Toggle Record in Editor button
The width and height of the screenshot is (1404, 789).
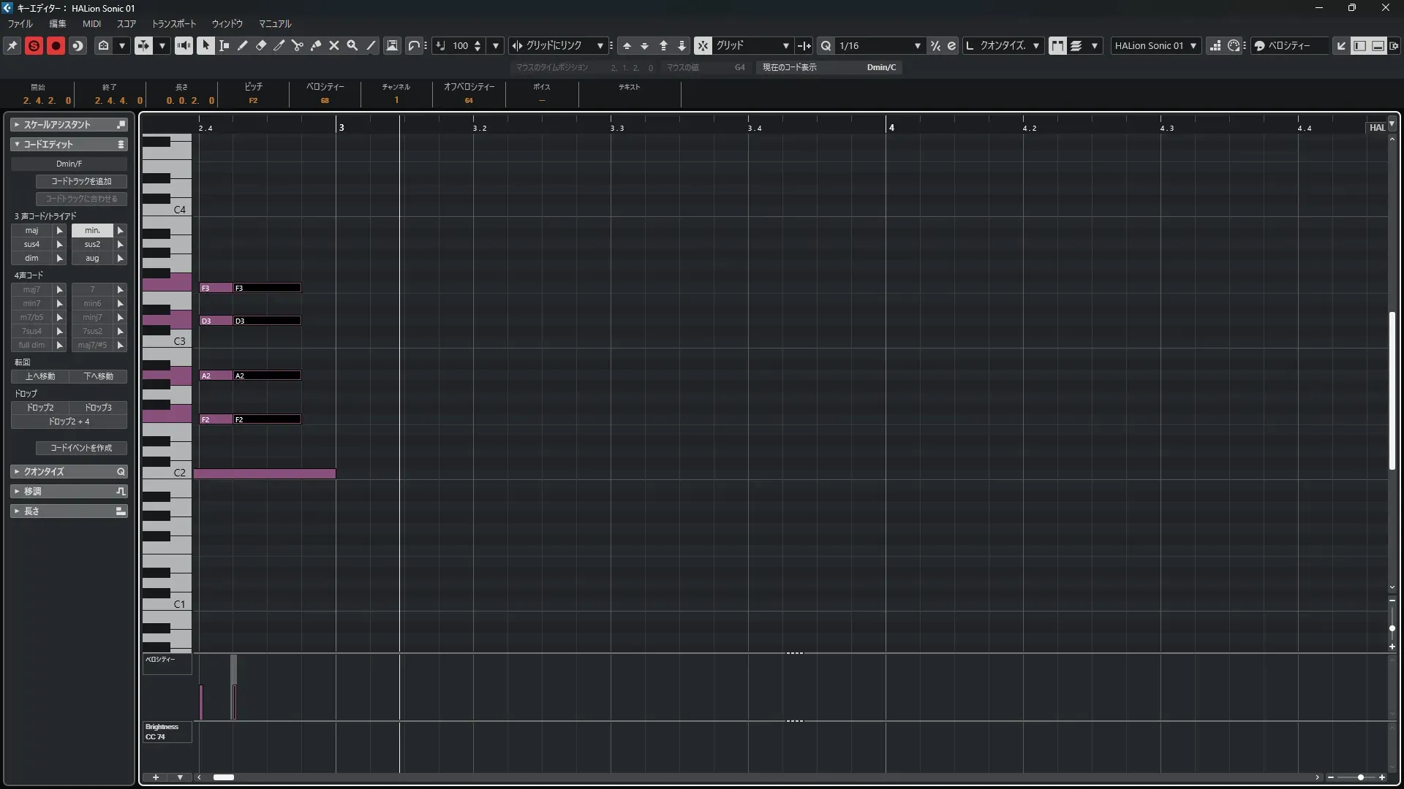pyautogui.click(x=56, y=45)
